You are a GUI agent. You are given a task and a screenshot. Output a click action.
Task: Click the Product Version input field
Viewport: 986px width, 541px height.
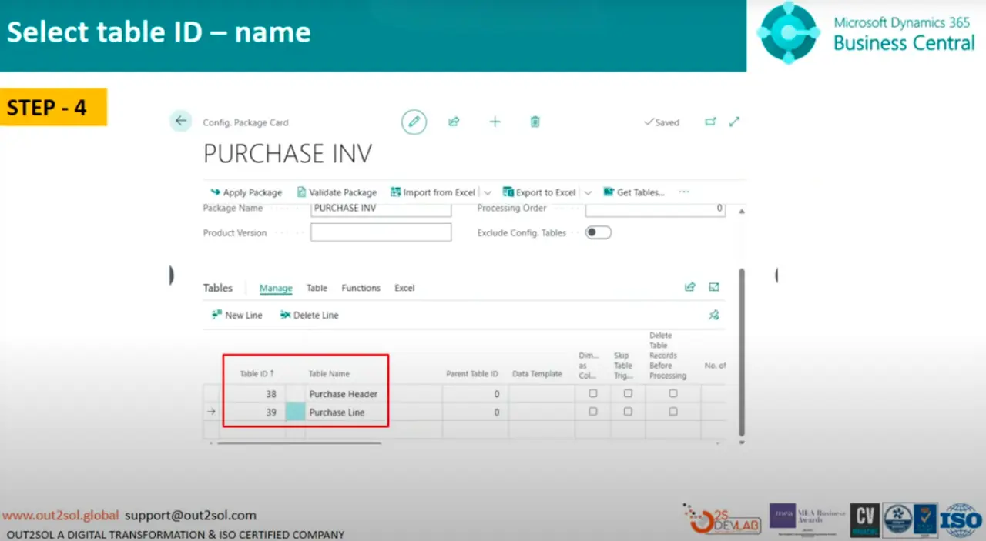click(x=381, y=232)
